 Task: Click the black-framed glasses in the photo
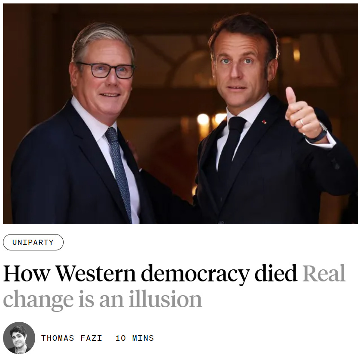coord(106,70)
